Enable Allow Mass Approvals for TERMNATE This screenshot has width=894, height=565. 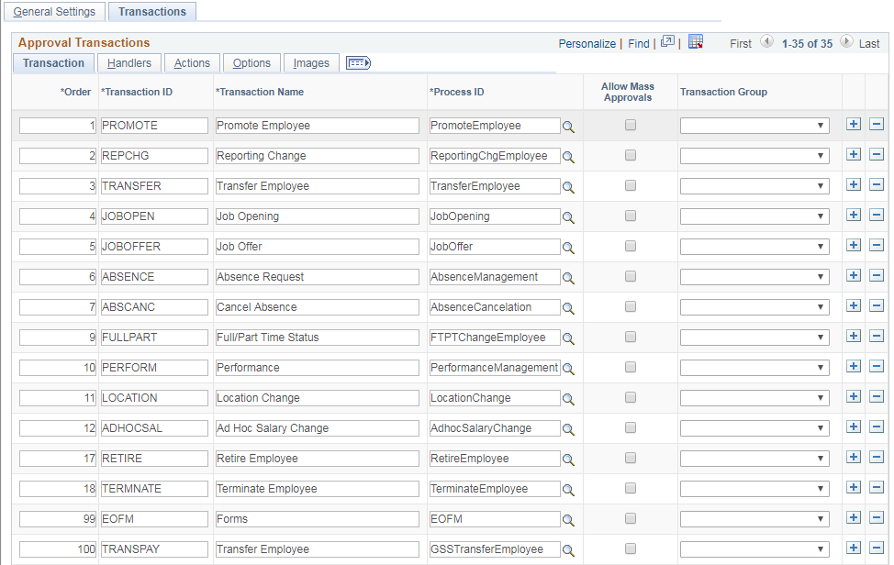pyautogui.click(x=630, y=488)
